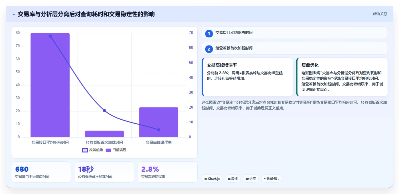The height and width of the screenshot is (194, 399).
Task: Click the 改善趋势 legend color box
Action: (x=85, y=150)
